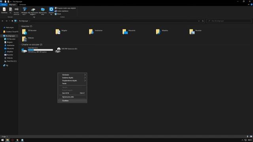The width and height of the screenshot is (253, 142).
Task: Select Bu bilgisayar in the sidebar
Action: pos(9,36)
